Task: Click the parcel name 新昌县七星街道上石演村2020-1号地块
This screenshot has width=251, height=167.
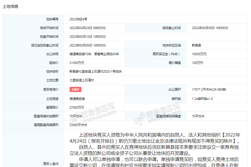Action: (95, 71)
